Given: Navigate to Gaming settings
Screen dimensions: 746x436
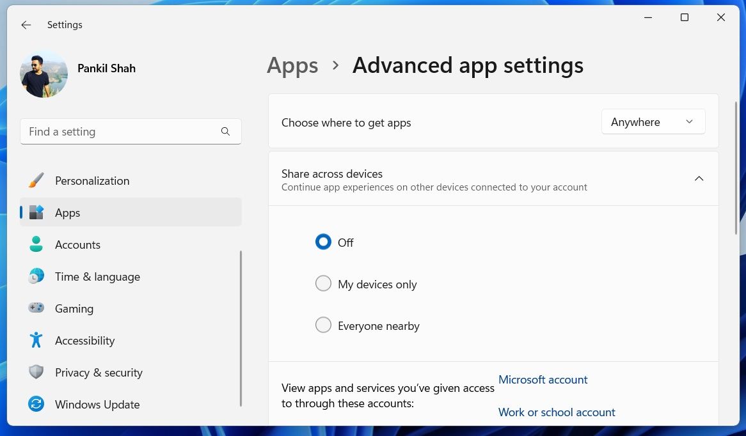Looking at the screenshot, I should 131,308.
